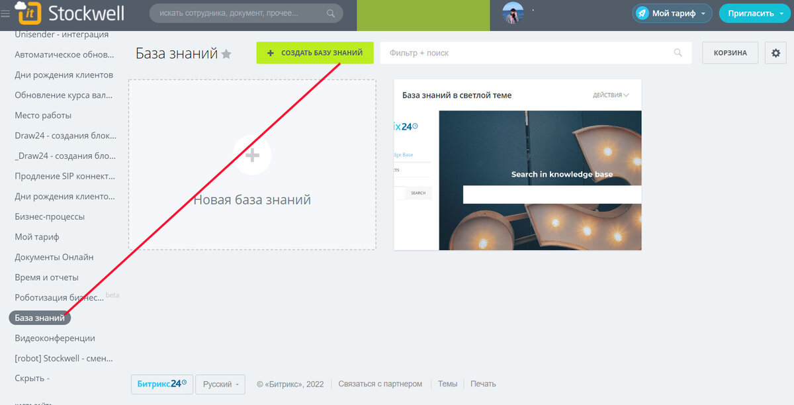Open Дни рождения клиенто... item
794x405 pixels.
(65, 197)
